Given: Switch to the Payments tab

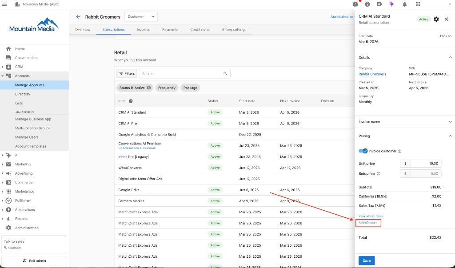Looking at the screenshot, I should [x=170, y=29].
